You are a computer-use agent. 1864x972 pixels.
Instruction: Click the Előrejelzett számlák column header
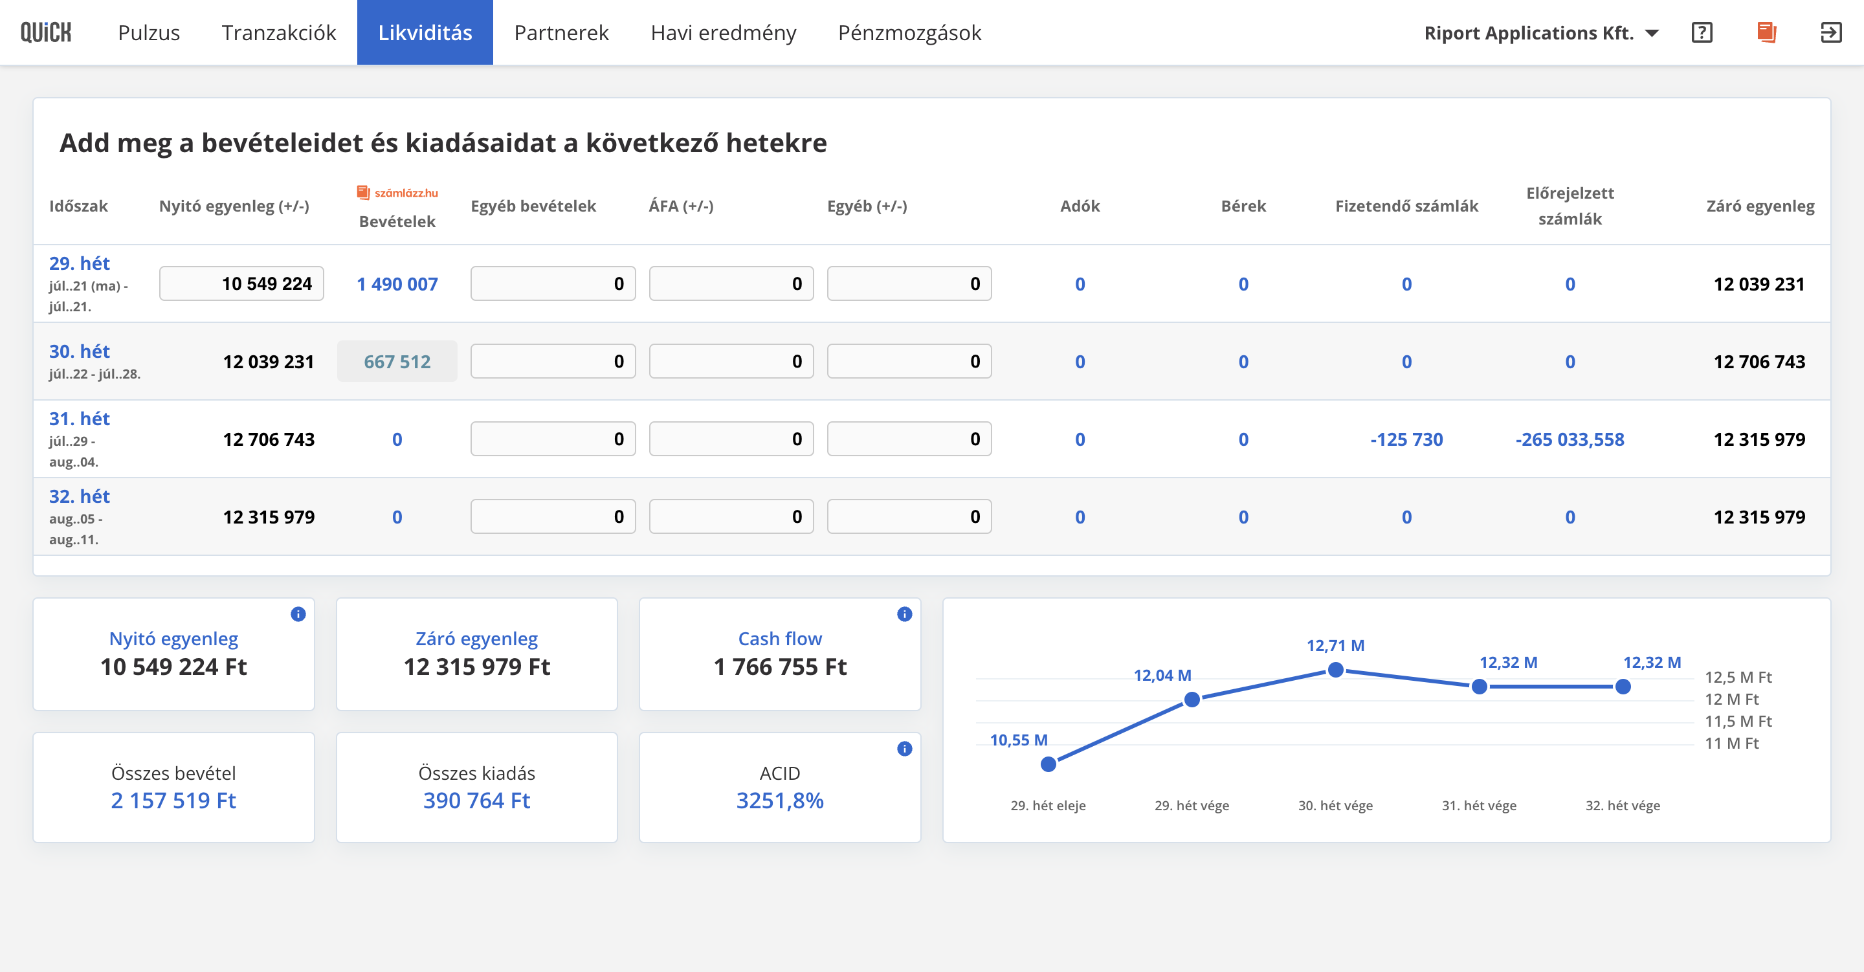tap(1570, 206)
